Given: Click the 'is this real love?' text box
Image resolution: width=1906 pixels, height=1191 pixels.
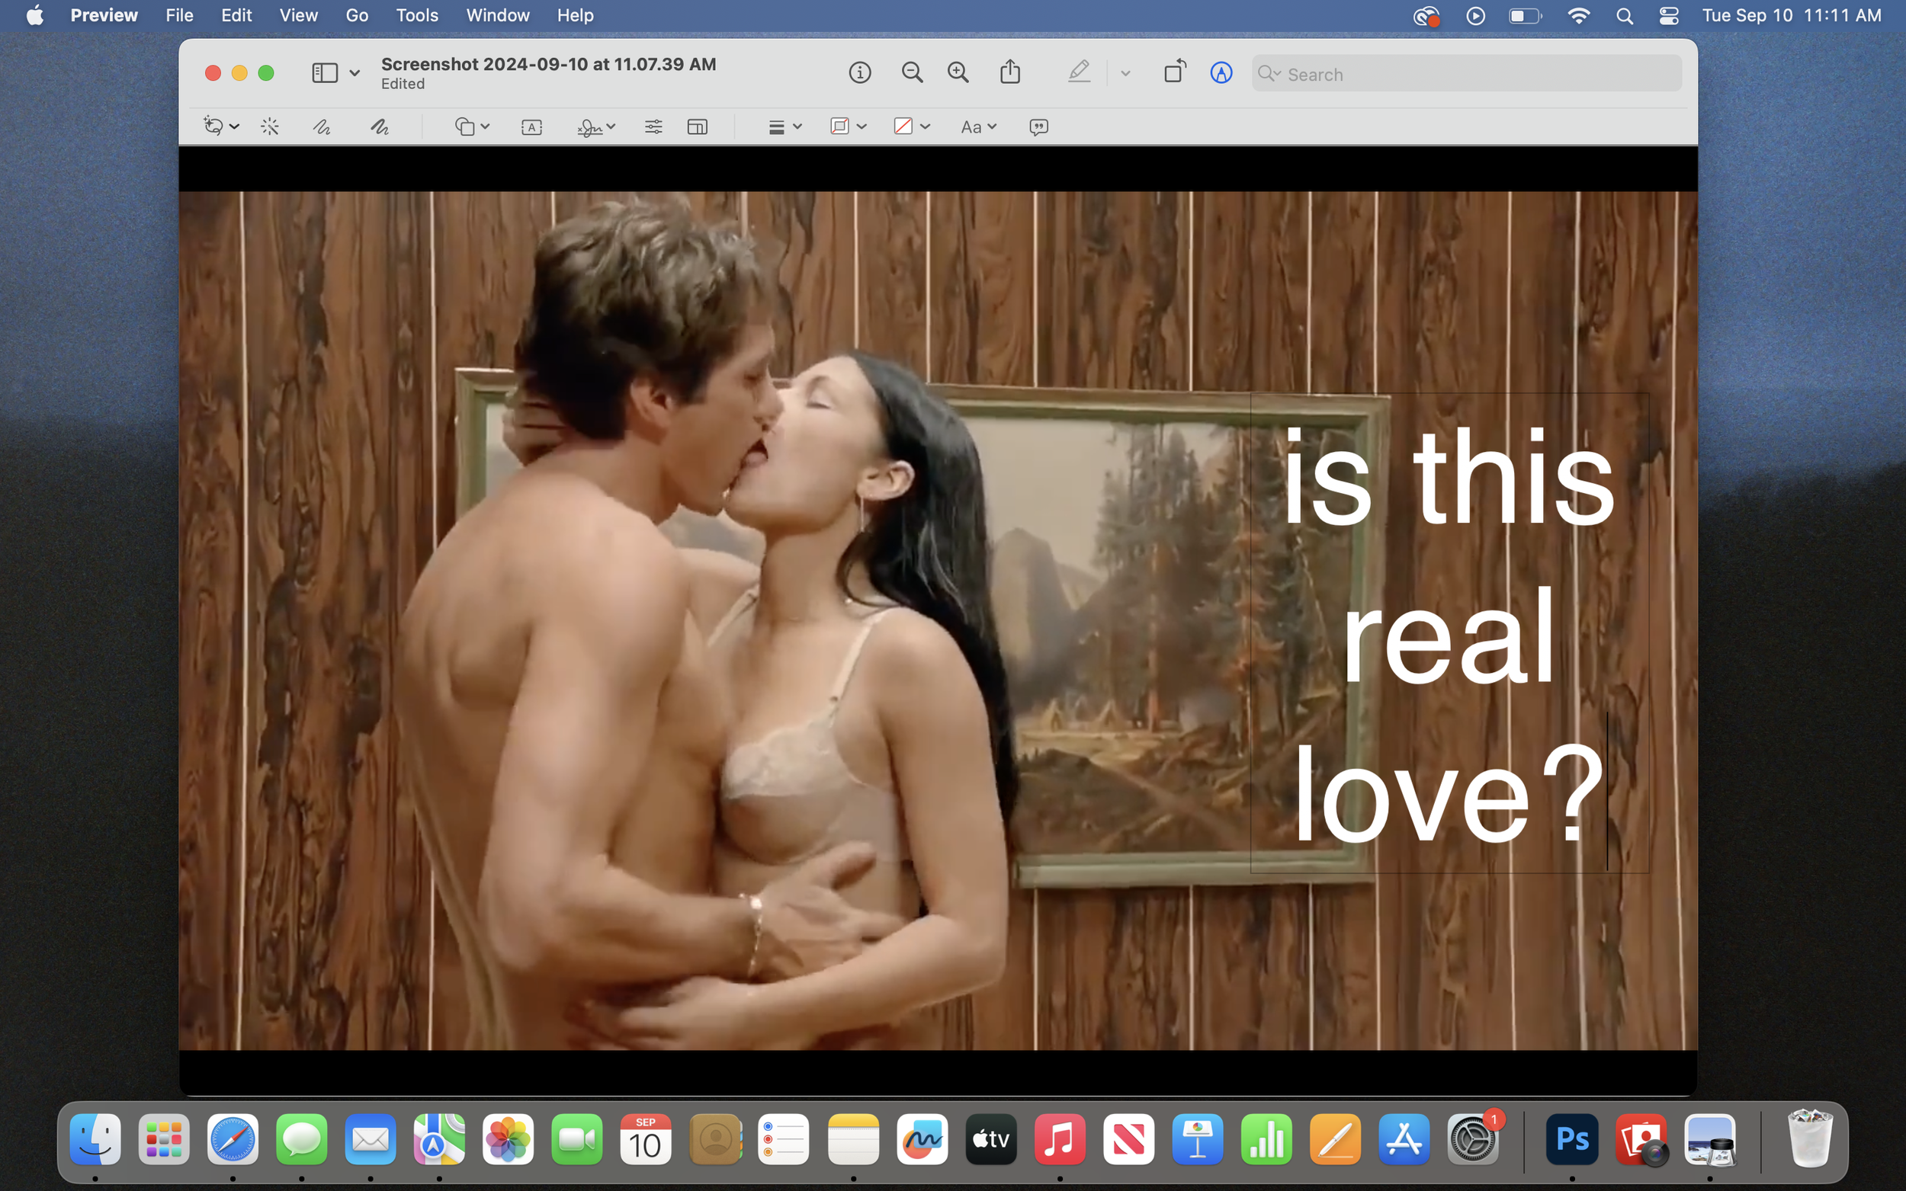Looking at the screenshot, I should click(1449, 632).
